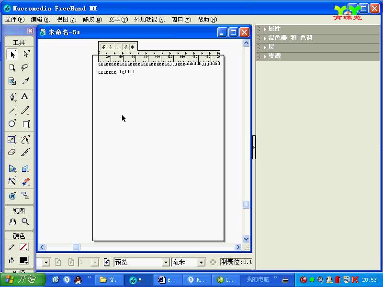The width and height of the screenshot is (383, 287).
Task: Click the fill paint bucket icon
Action: (x=11, y=260)
